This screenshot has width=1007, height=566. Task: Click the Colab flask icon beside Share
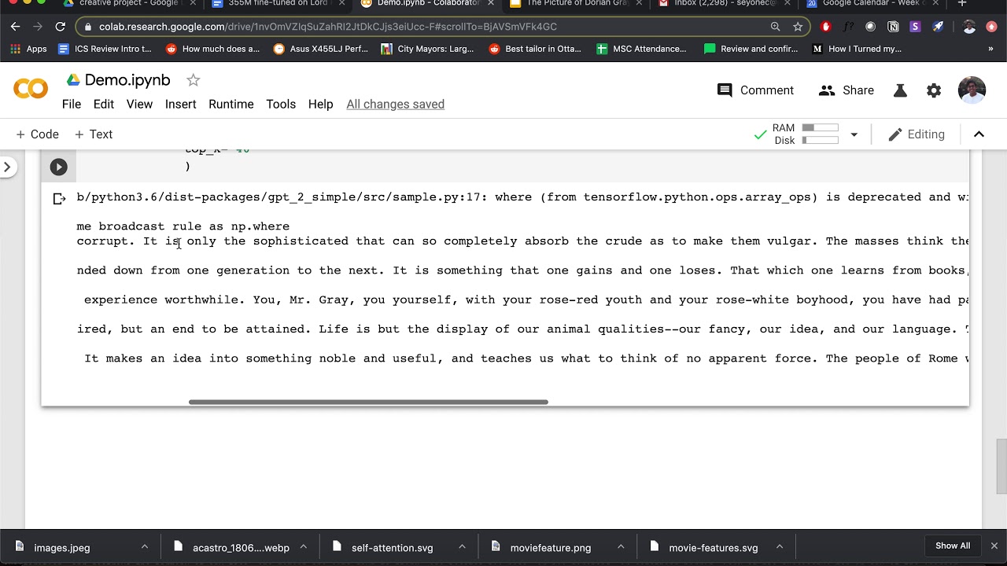point(900,90)
